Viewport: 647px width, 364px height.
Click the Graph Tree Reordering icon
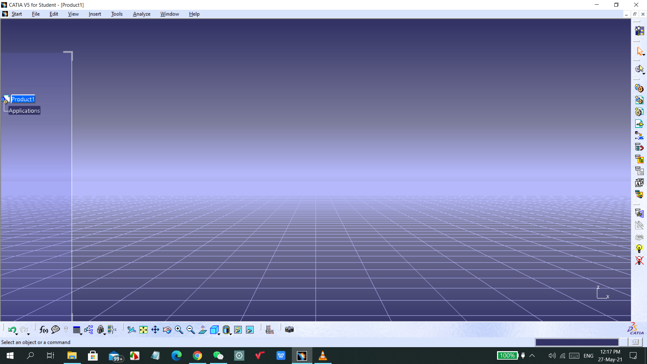coord(639,147)
